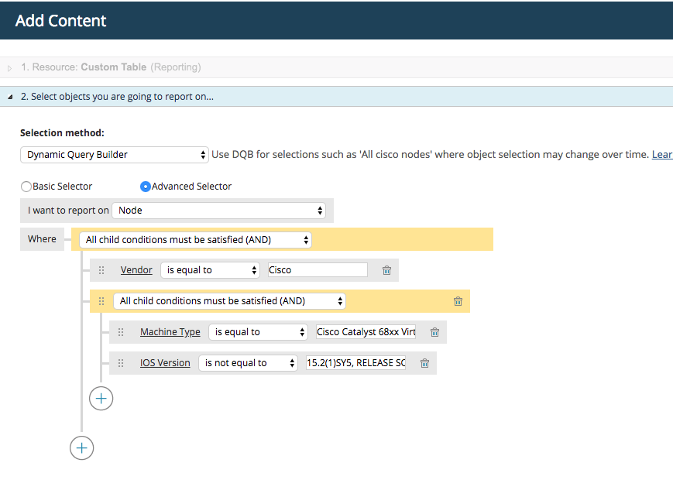Open the nested AND condition group dropdown
Image resolution: width=673 pixels, height=497 pixels.
coord(229,301)
